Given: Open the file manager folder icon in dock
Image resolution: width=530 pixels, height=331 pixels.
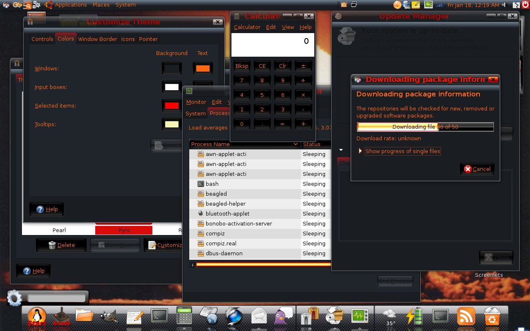Looking at the screenshot, I should [85, 316].
